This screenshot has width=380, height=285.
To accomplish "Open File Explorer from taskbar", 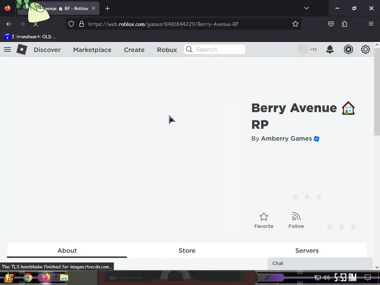I will (x=64, y=278).
